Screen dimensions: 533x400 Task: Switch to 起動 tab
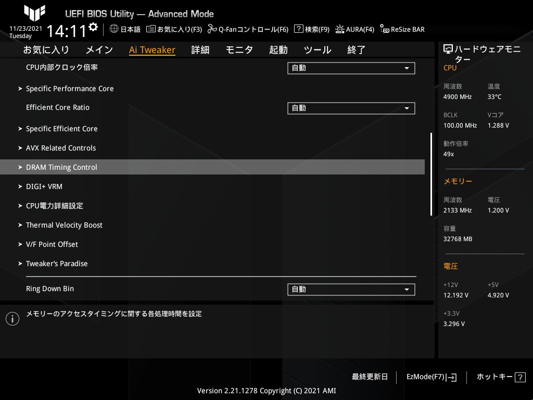[x=278, y=50]
